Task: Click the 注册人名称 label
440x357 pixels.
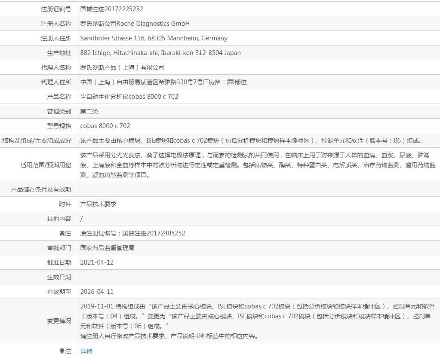Action: (56, 24)
